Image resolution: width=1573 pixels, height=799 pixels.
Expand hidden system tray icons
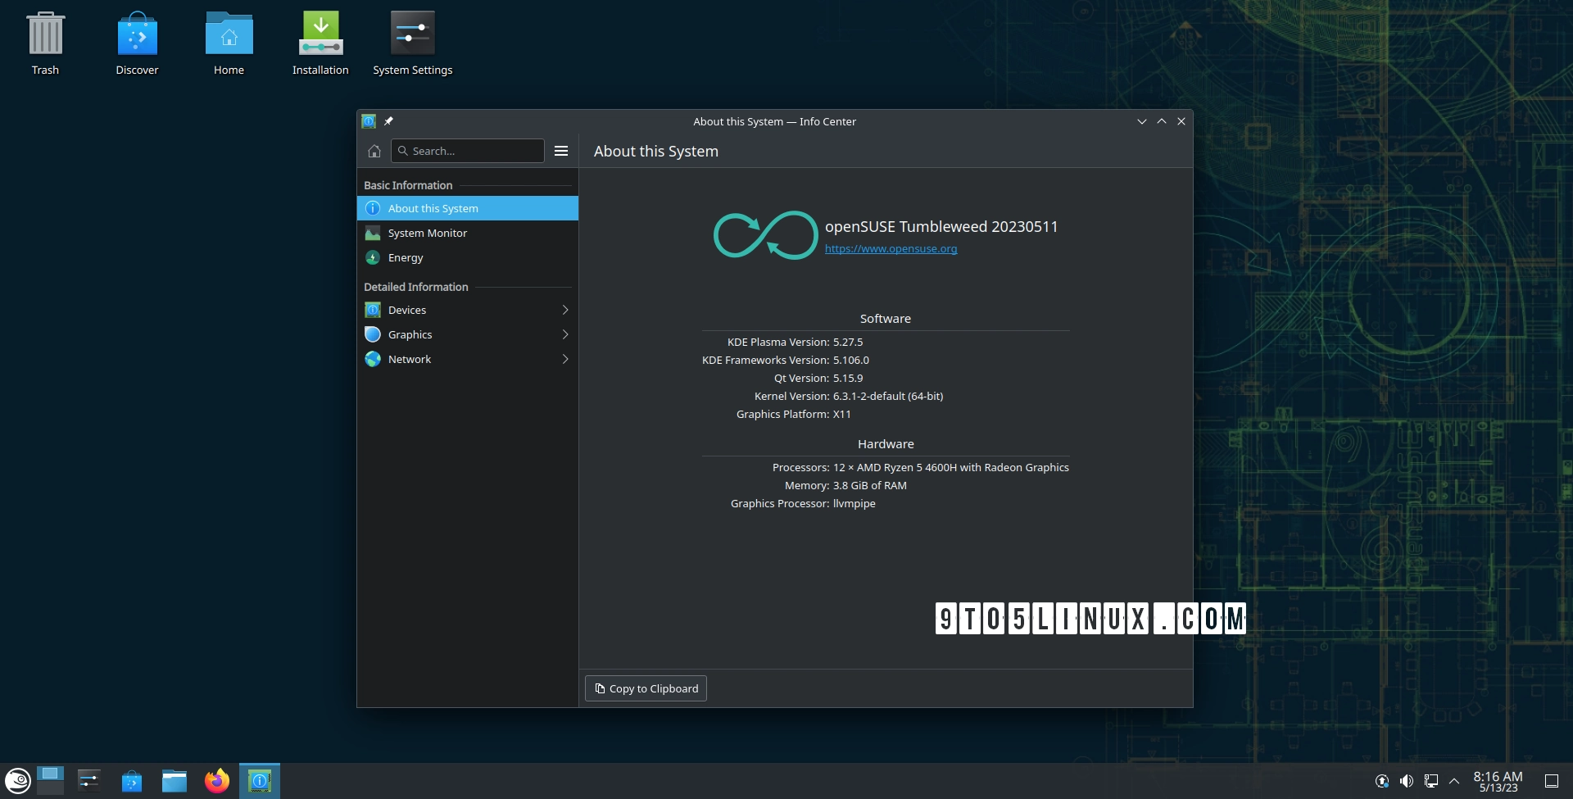pyautogui.click(x=1455, y=780)
